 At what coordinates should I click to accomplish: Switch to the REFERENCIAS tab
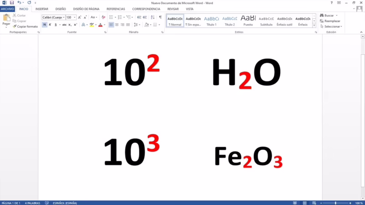(116, 9)
